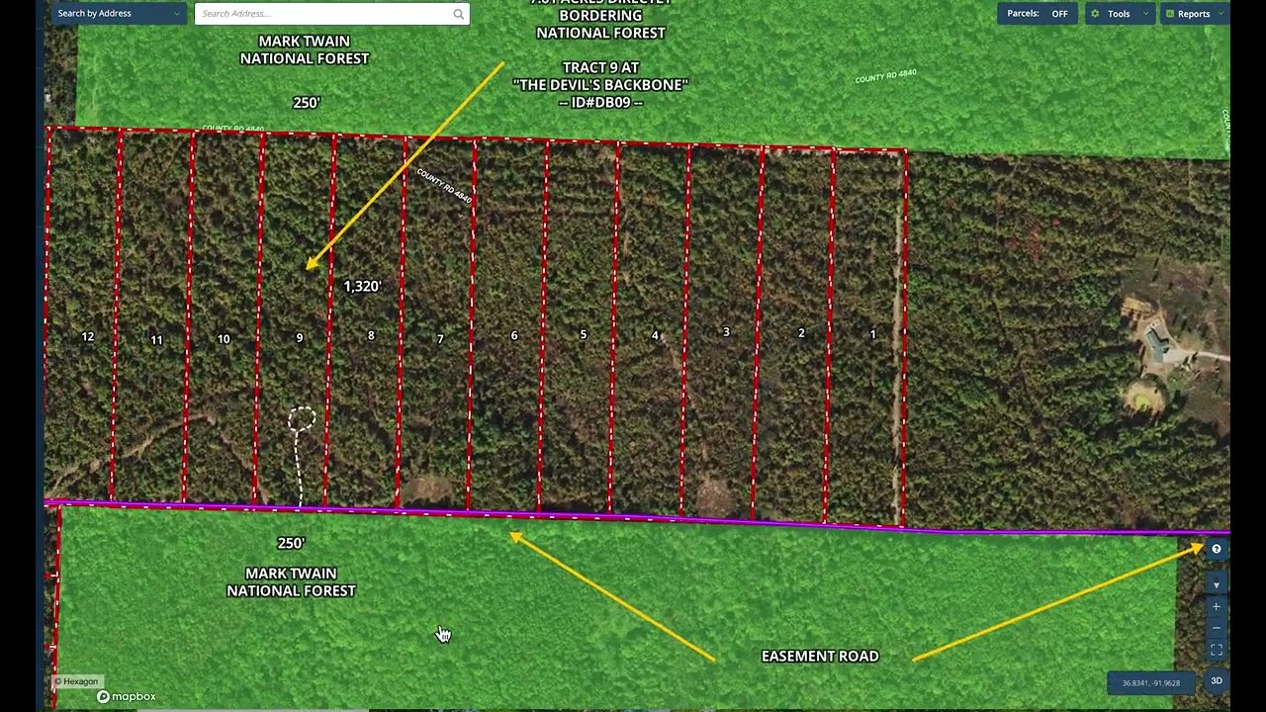The image size is (1266, 712).
Task: Zoom out with the minus button
Action: pos(1217,628)
